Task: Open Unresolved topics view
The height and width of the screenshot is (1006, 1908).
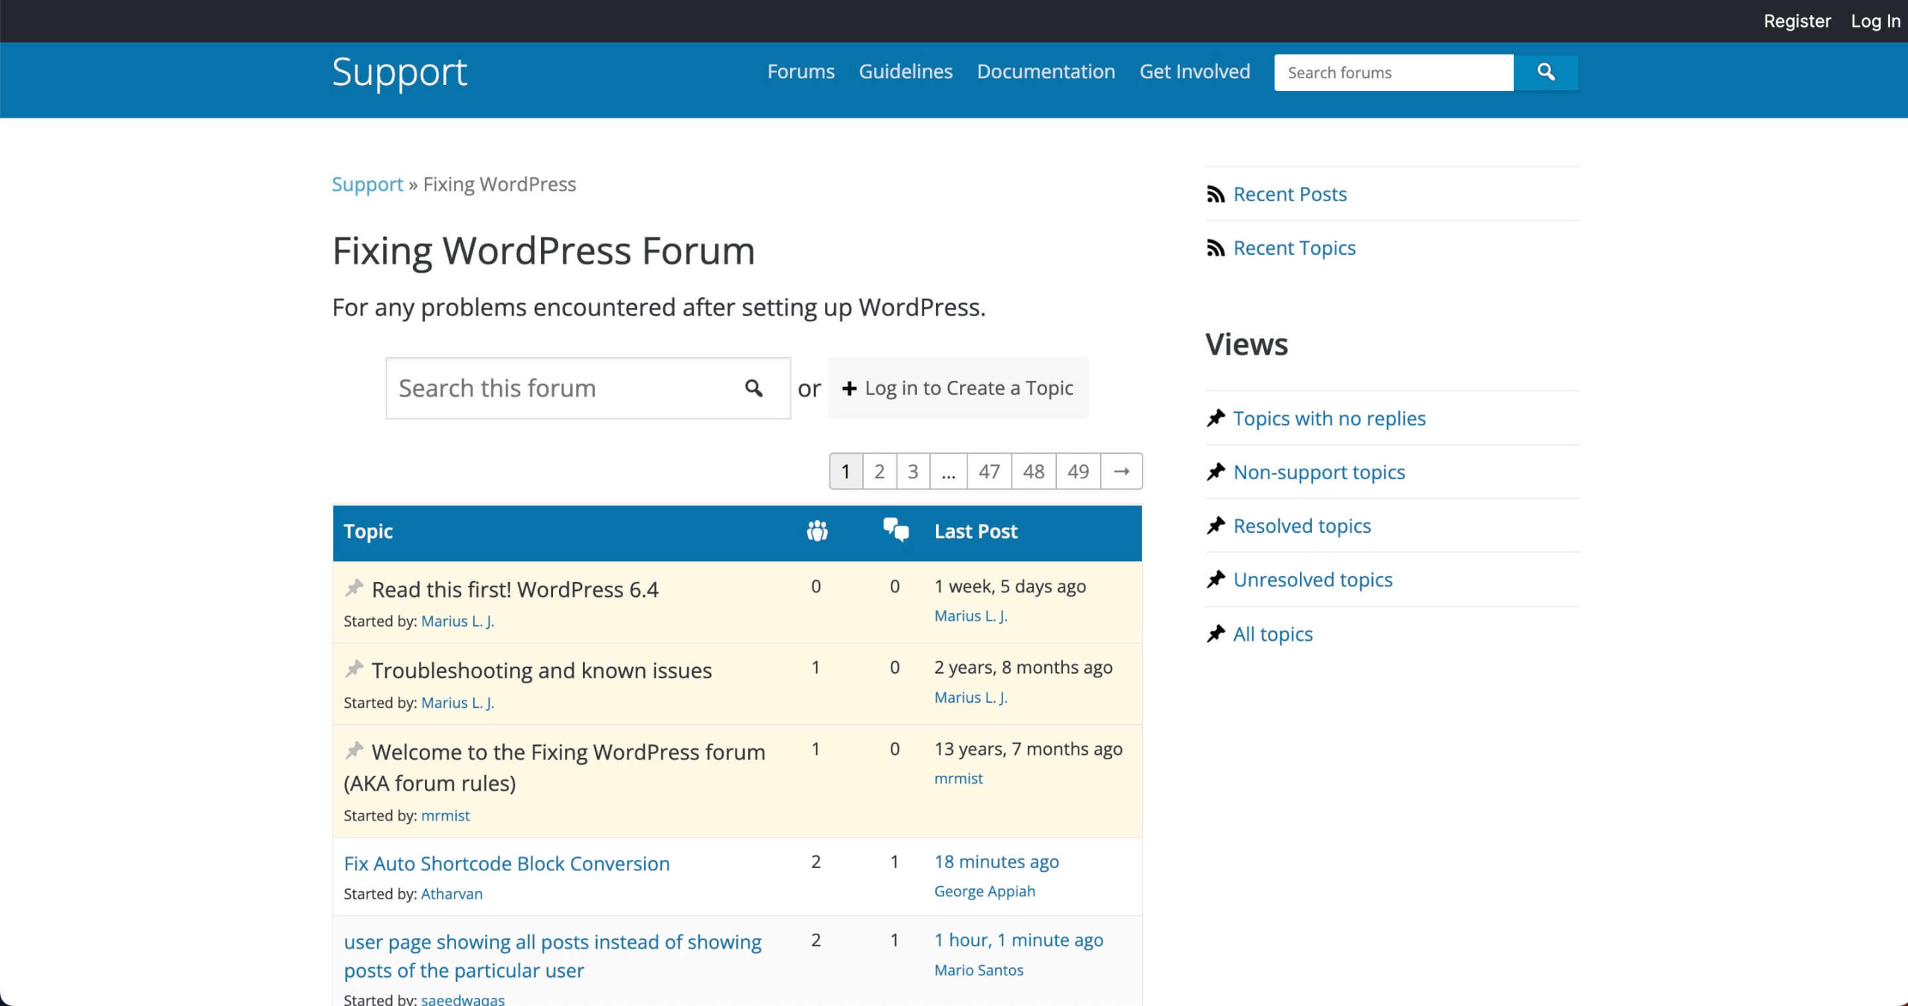Action: point(1312,579)
